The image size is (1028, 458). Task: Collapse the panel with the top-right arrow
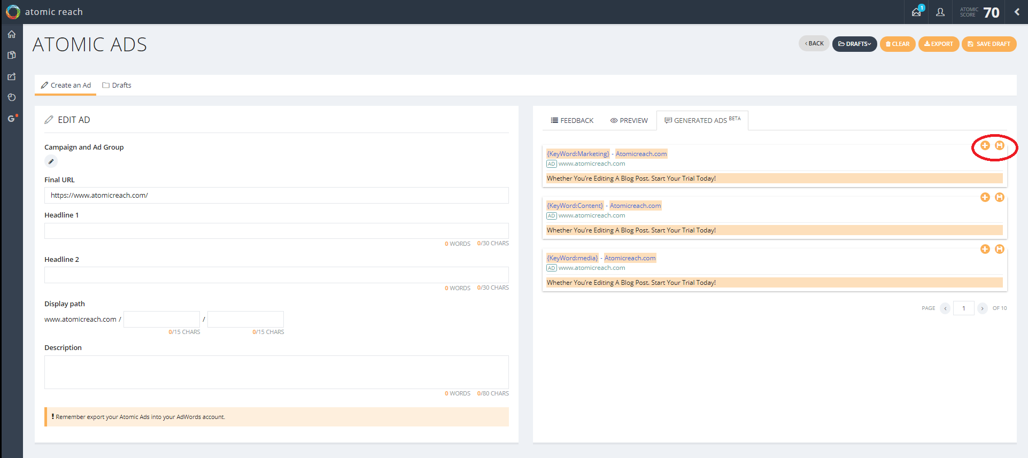[x=1017, y=12]
